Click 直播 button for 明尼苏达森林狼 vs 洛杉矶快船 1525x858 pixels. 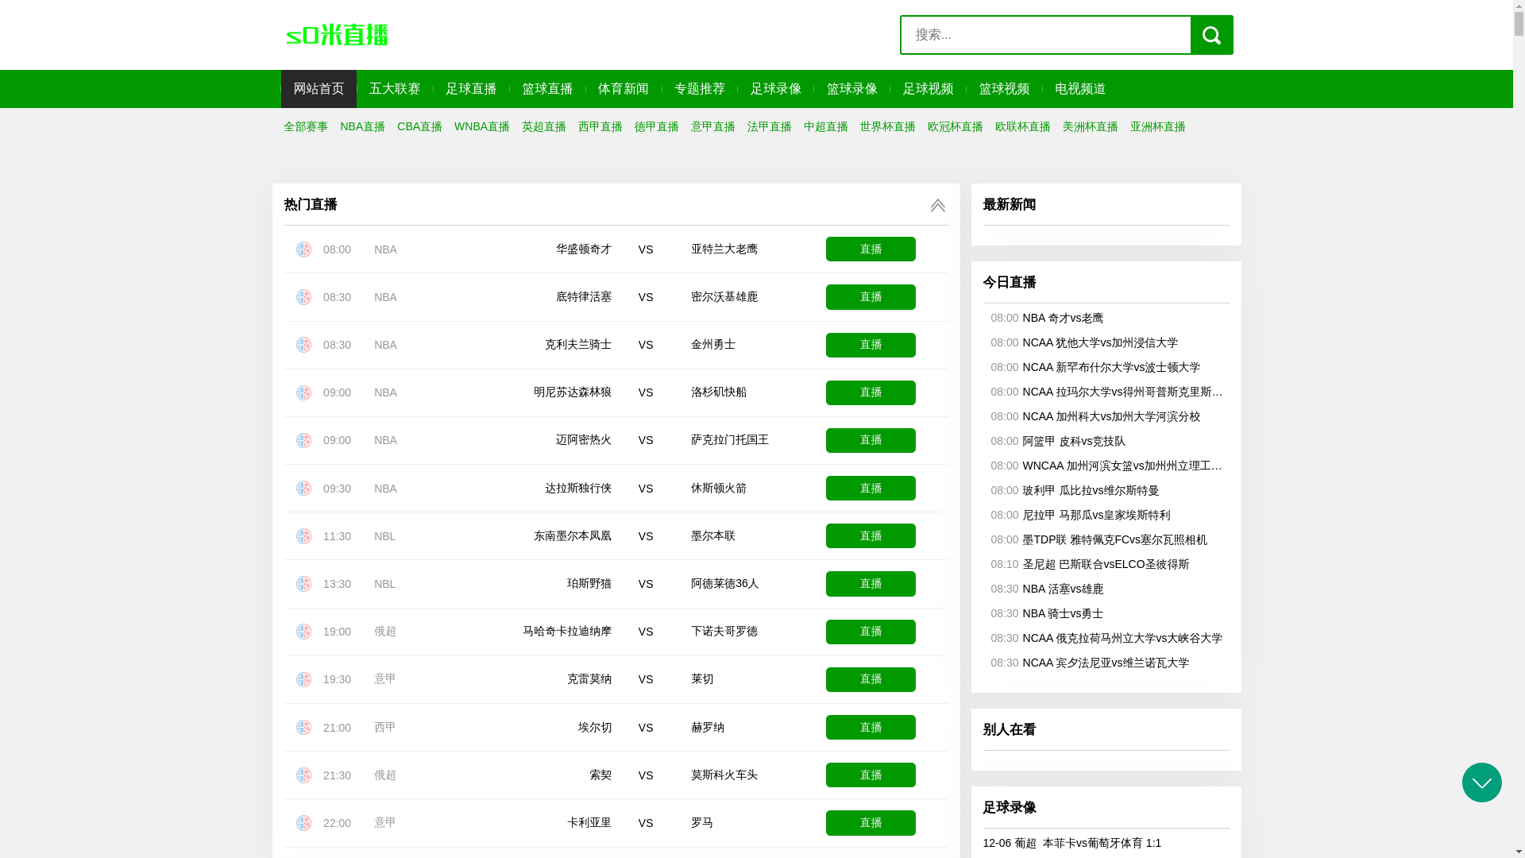[x=871, y=392]
